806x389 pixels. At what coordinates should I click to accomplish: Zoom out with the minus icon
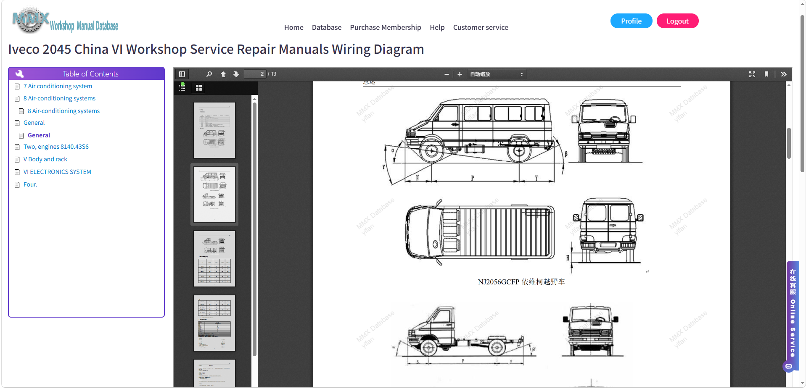tap(447, 74)
